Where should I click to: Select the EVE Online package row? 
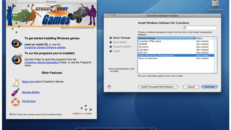coord(176,47)
